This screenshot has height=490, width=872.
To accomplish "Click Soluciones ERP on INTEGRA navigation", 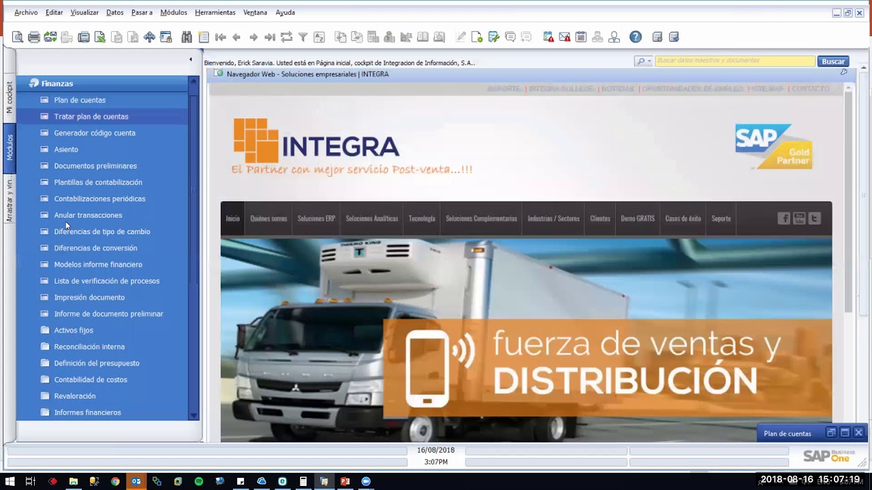I will [x=316, y=218].
